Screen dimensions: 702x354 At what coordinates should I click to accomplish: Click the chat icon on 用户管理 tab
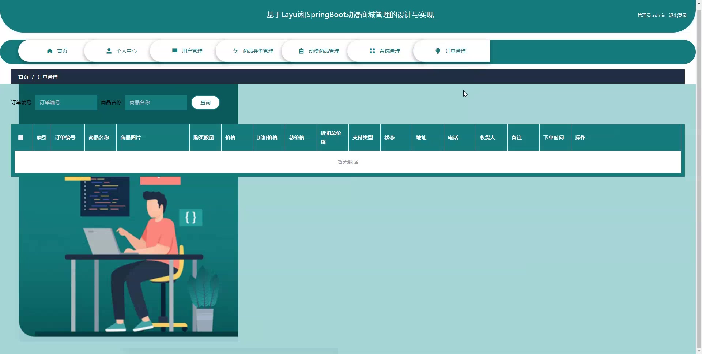coord(175,51)
